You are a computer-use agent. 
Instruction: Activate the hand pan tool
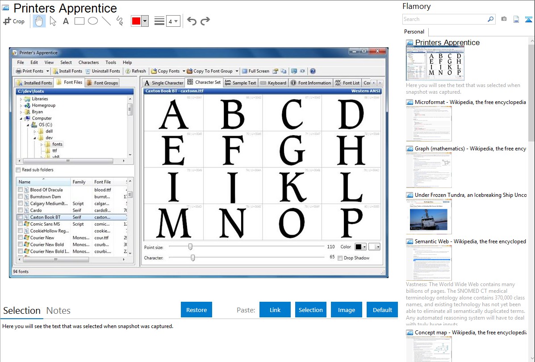(x=39, y=21)
